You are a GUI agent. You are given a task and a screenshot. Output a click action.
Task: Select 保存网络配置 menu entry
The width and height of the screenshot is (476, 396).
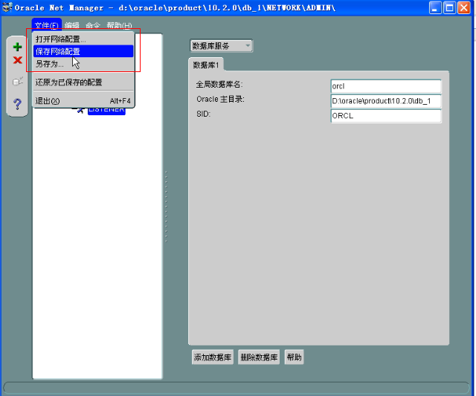[x=83, y=51]
